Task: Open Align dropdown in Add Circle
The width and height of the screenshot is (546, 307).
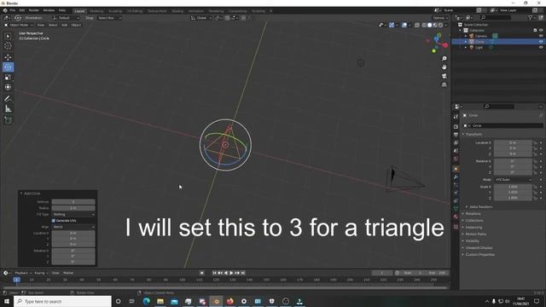Action: tap(73, 227)
